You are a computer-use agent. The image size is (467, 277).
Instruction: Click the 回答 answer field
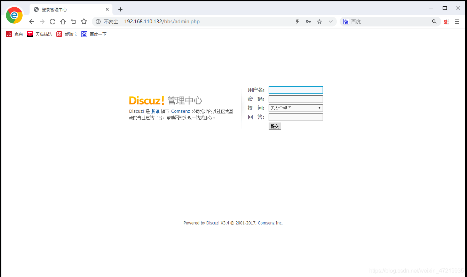[296, 117]
